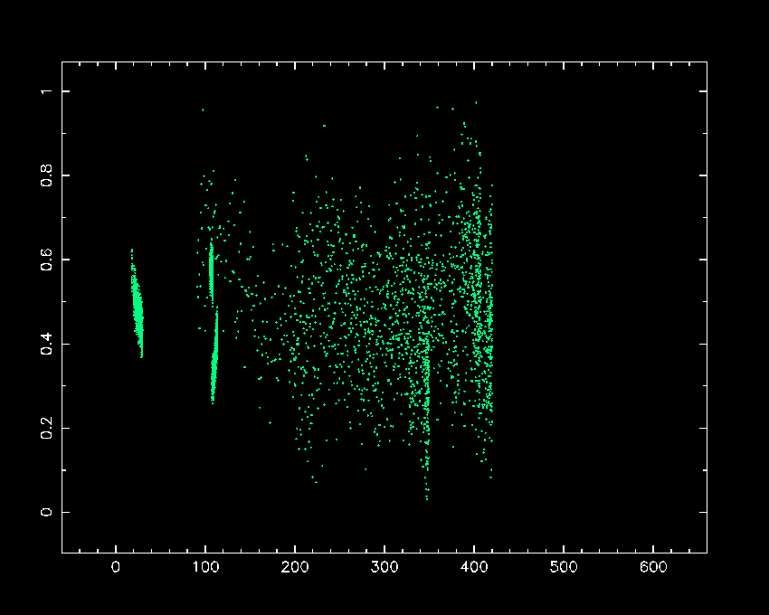Click the y-axis label "0.4"
The image size is (769, 615).
(46, 344)
